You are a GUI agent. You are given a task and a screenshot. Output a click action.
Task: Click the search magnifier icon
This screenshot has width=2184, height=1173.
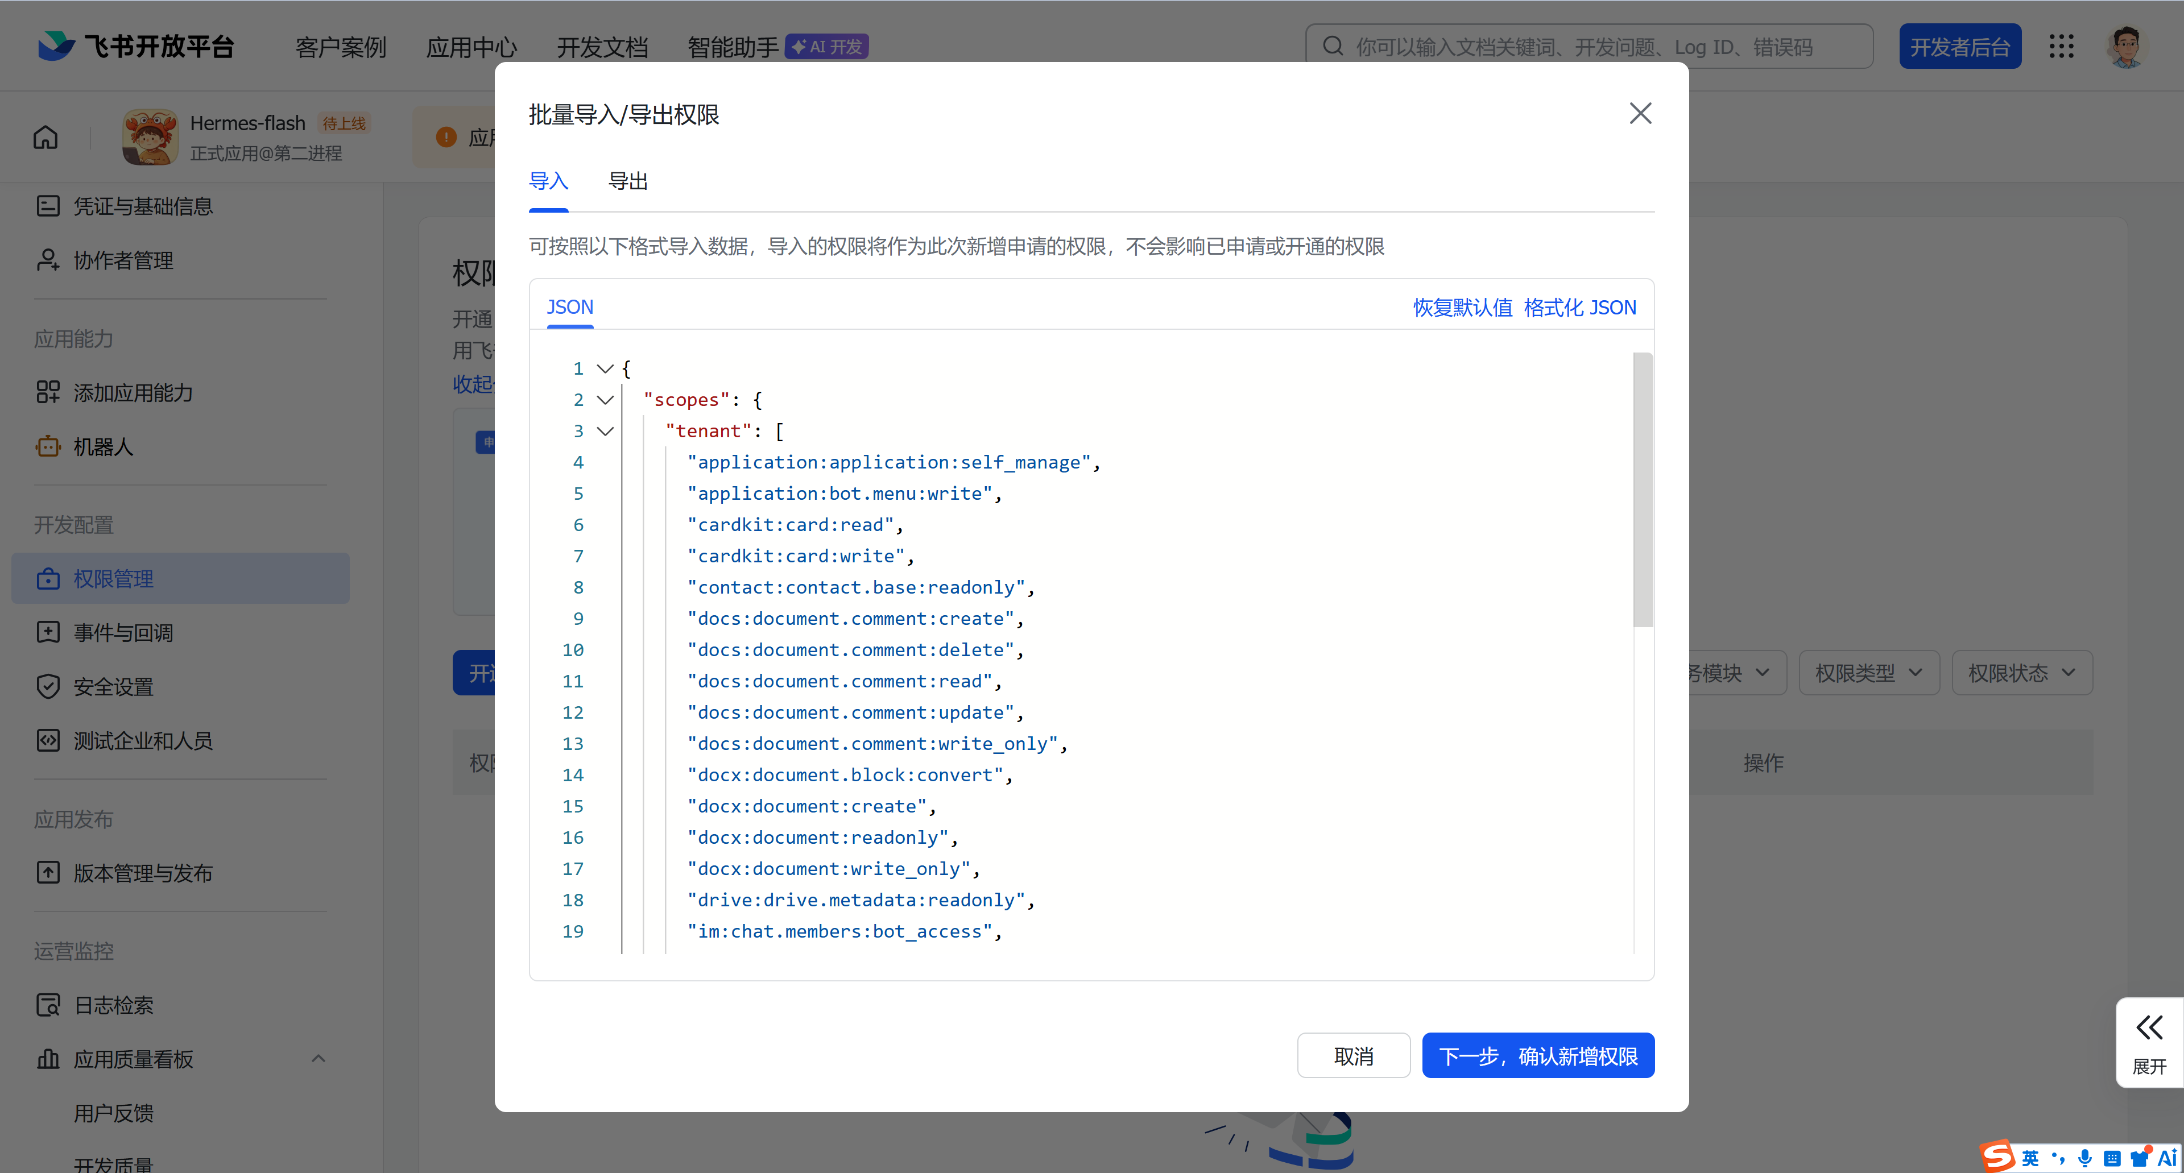[1333, 45]
